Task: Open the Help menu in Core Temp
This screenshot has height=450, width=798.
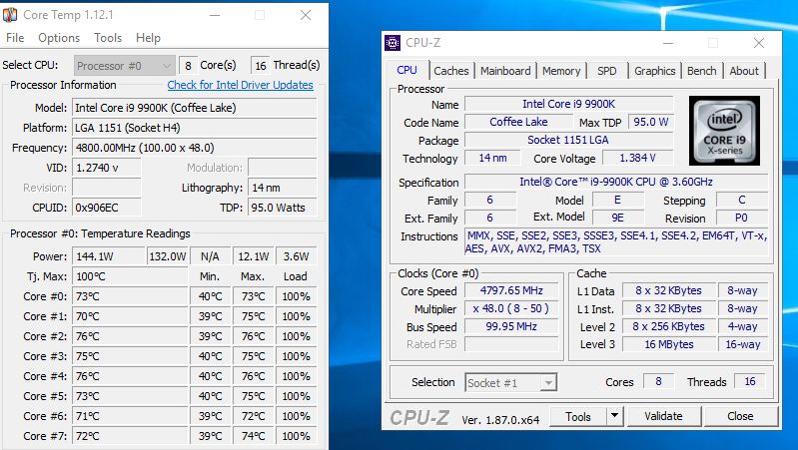Action: click(148, 38)
